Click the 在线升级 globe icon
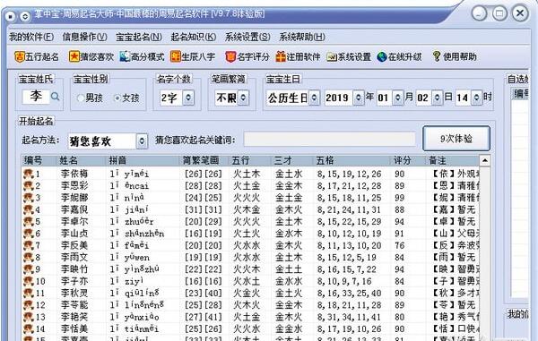The image size is (538, 341). pos(382,57)
